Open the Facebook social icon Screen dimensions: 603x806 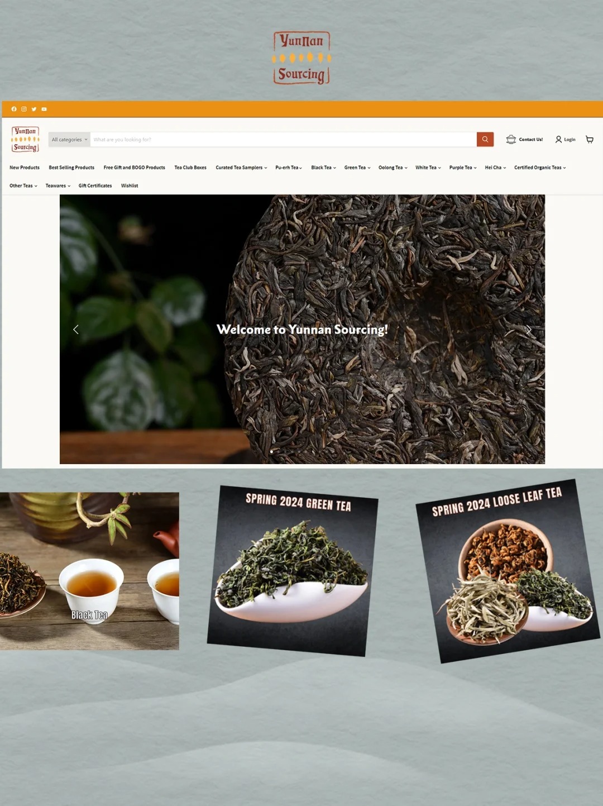[14, 109]
